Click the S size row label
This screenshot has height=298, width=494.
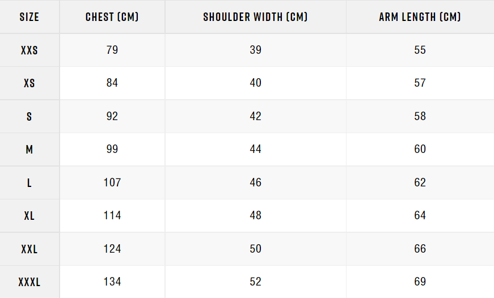[29, 117]
